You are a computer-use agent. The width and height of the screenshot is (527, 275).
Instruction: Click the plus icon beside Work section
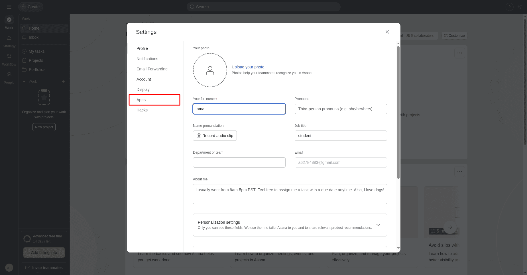(x=63, y=82)
